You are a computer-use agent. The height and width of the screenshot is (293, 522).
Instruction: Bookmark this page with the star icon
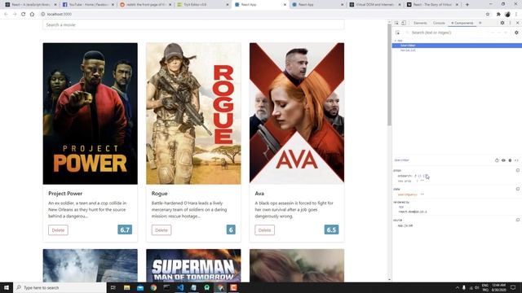488,15
